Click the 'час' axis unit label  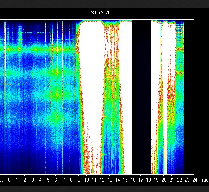(205, 180)
